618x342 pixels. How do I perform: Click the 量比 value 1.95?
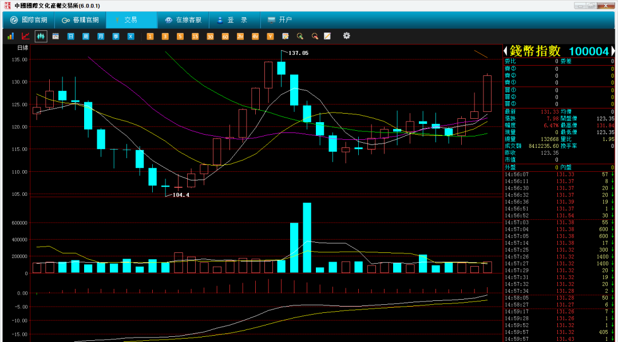[608, 139]
